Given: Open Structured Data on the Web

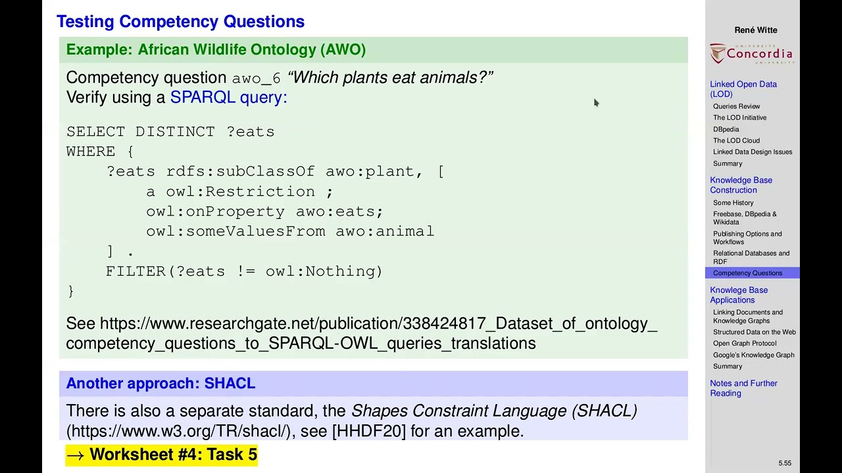Looking at the screenshot, I should tap(754, 332).
